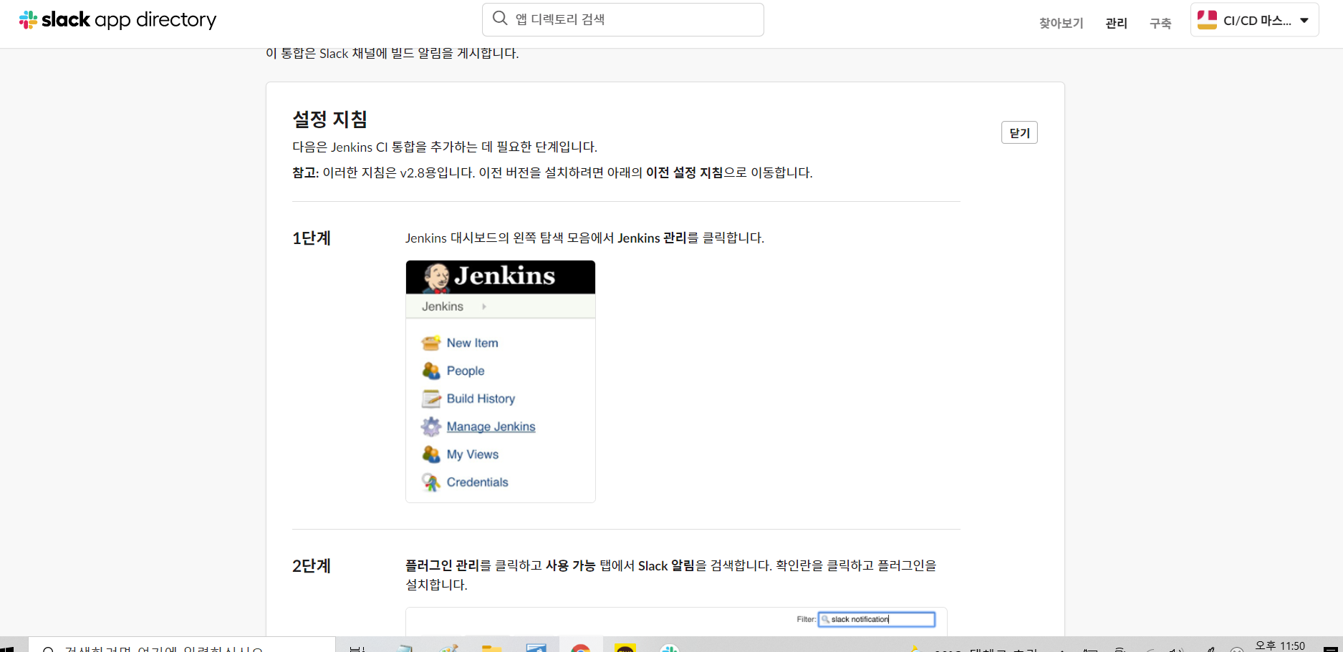The image size is (1343, 652).
Task: Open the 찾아보기 menu item
Action: (x=1061, y=23)
